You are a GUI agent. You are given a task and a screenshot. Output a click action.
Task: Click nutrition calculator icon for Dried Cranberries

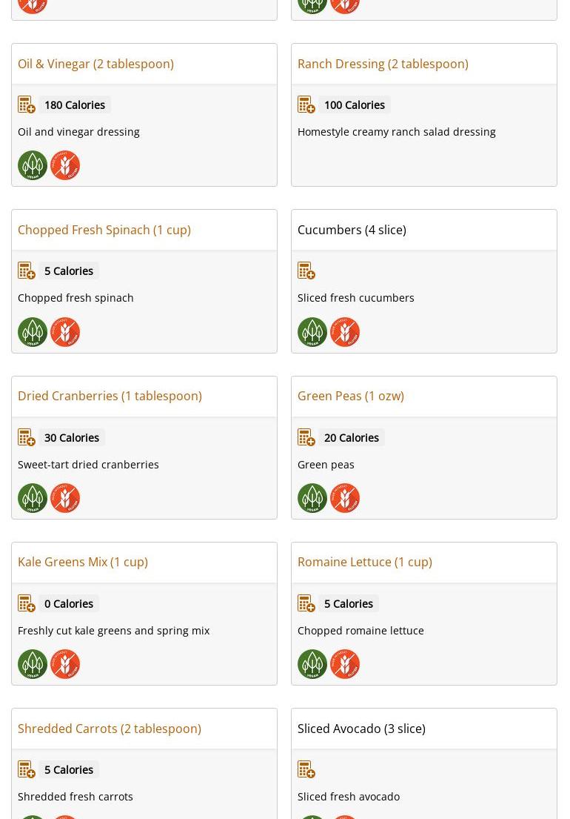(27, 437)
